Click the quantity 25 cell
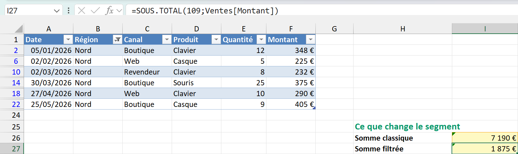The image size is (518, 154). [x=244, y=83]
